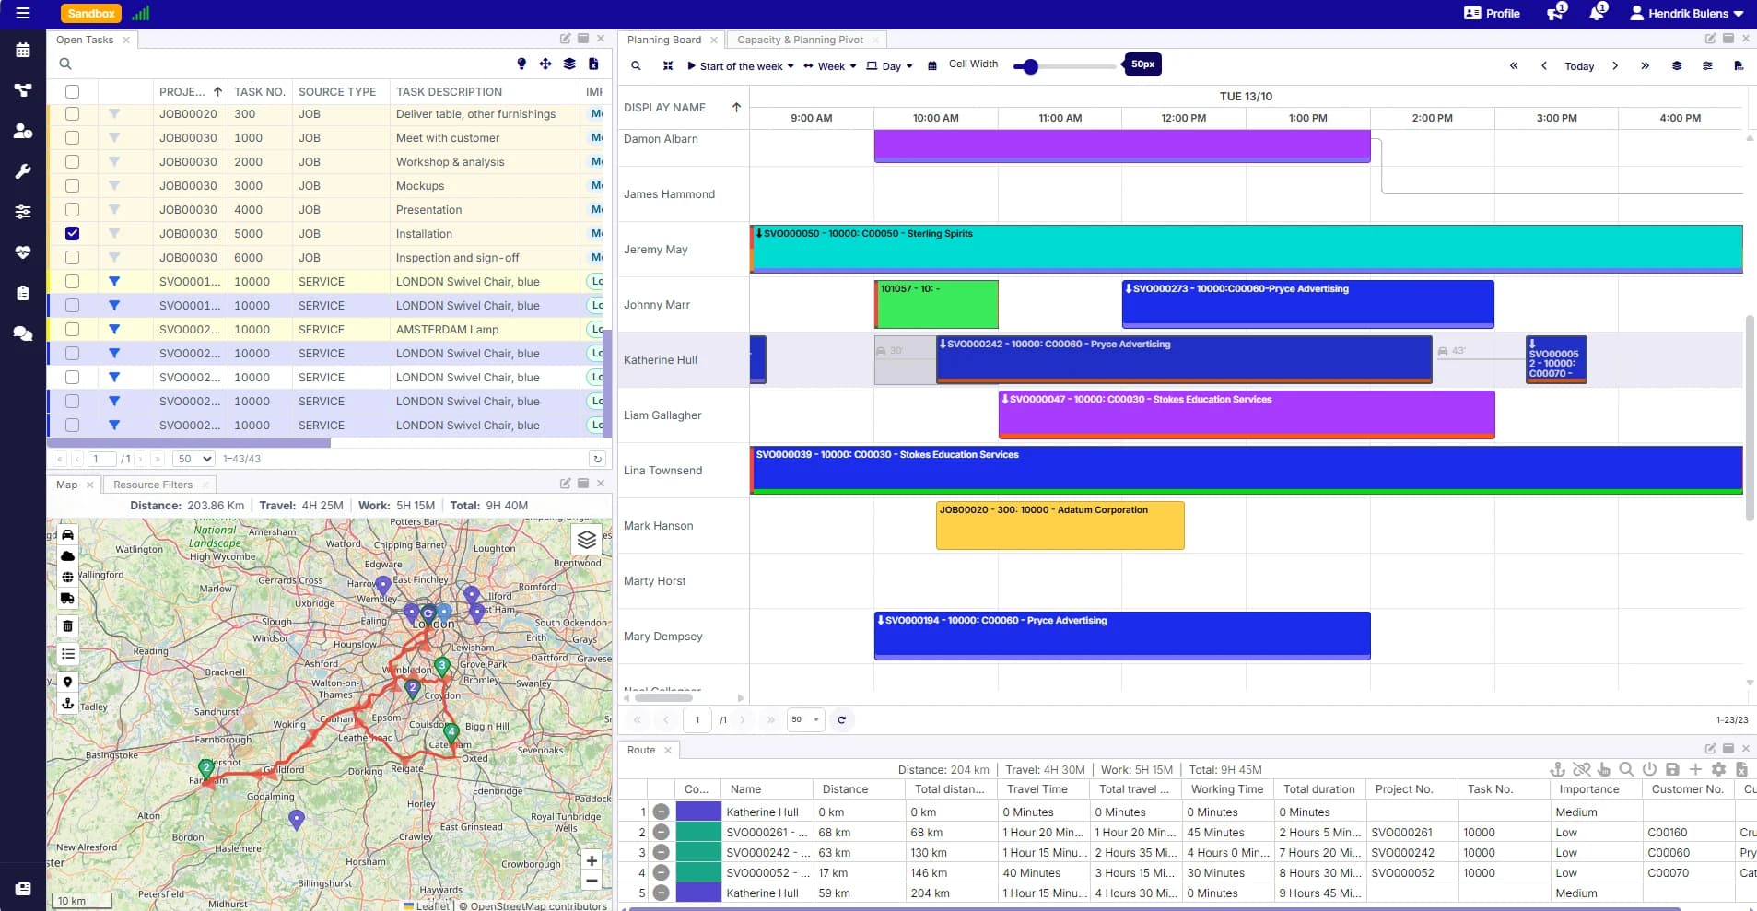The height and width of the screenshot is (911, 1757).
Task: Zoom in on the map
Action: [x=591, y=860]
